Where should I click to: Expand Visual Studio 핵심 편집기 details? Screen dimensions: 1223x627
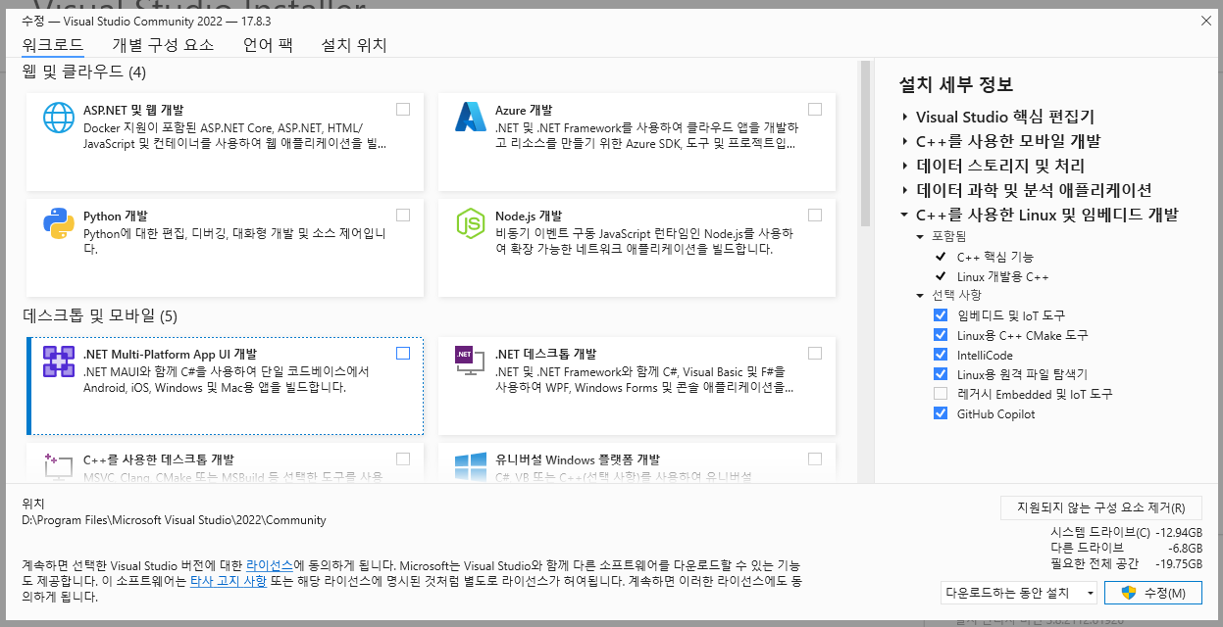click(904, 117)
